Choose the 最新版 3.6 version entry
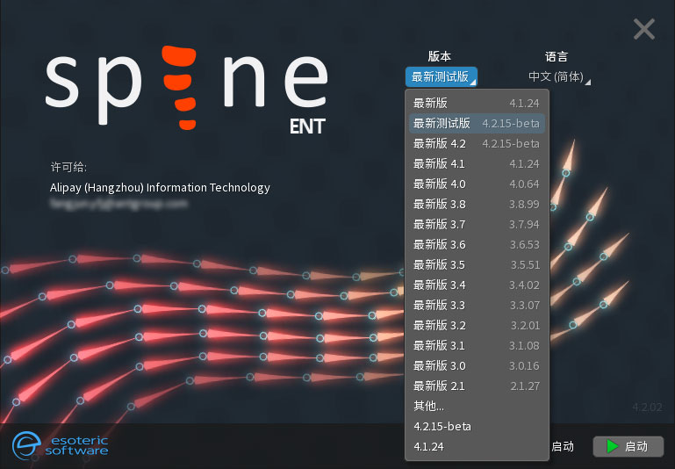The width and height of the screenshot is (675, 469). click(477, 245)
